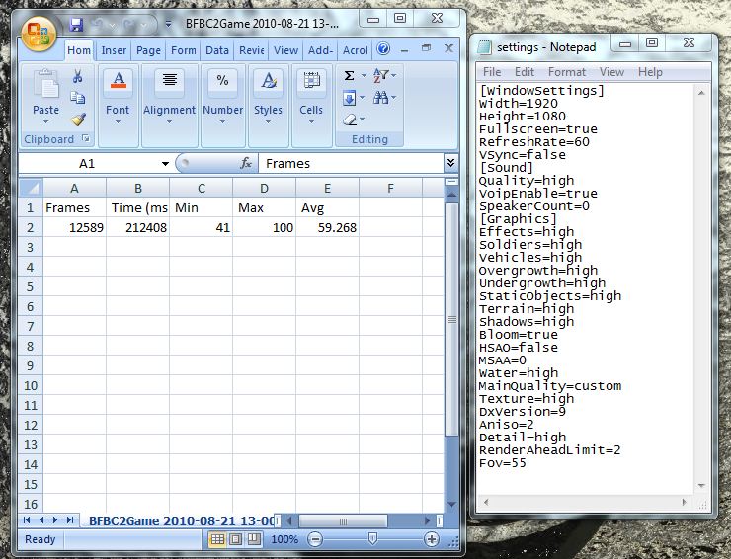The height and width of the screenshot is (559, 731).
Task: Click the Clear eraser icon
Action: click(x=350, y=120)
